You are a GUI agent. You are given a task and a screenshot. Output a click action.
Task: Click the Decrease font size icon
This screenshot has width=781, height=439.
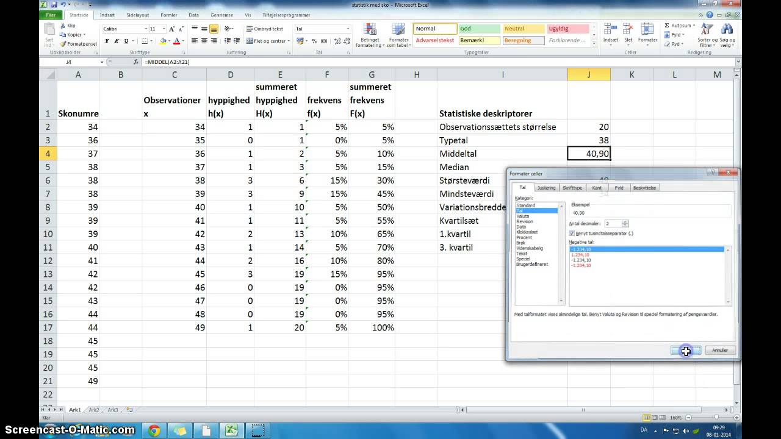click(181, 29)
